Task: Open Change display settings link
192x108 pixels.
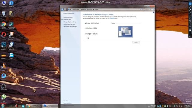Action: tap(70, 22)
